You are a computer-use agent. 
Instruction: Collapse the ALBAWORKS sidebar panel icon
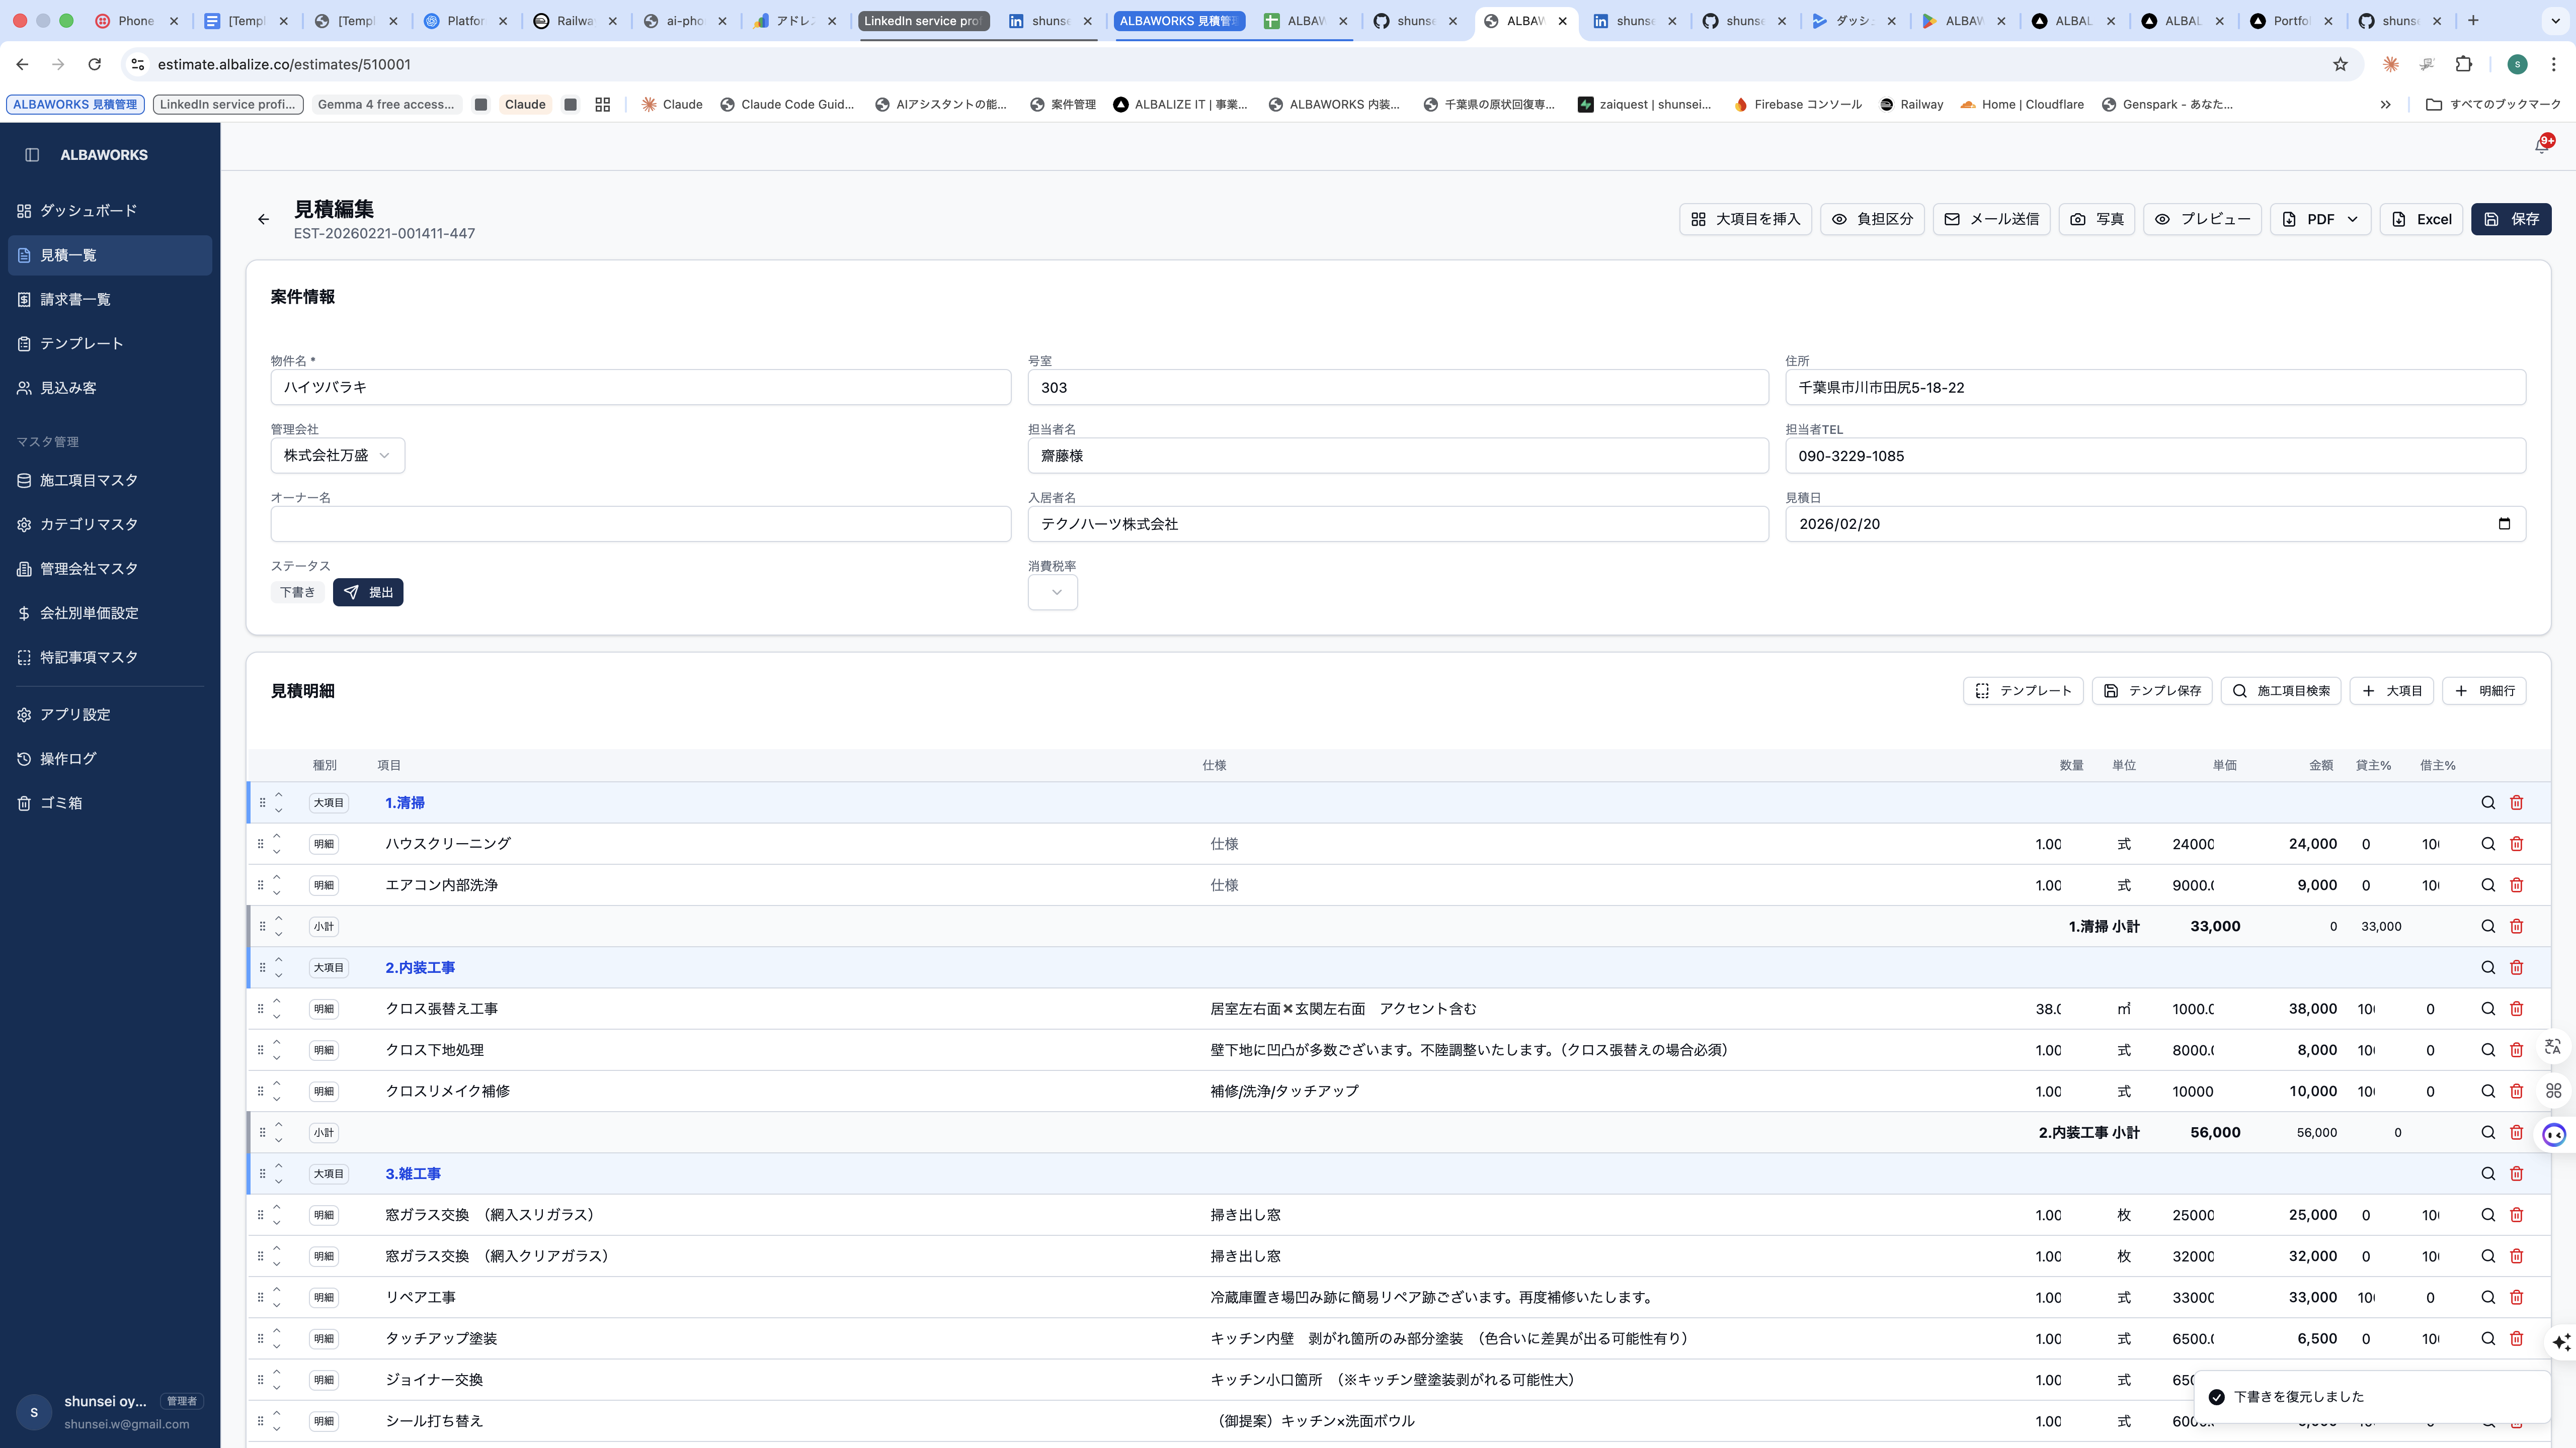click(x=32, y=155)
